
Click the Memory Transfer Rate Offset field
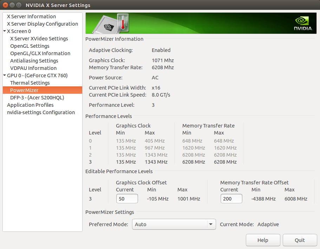[231, 198]
